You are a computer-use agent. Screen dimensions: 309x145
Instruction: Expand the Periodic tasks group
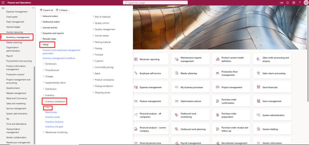(x=41, y=39)
